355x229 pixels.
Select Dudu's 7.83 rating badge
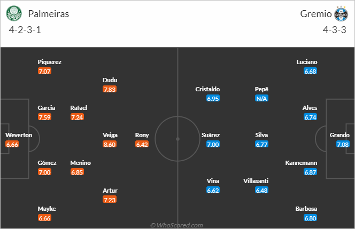coord(110,89)
